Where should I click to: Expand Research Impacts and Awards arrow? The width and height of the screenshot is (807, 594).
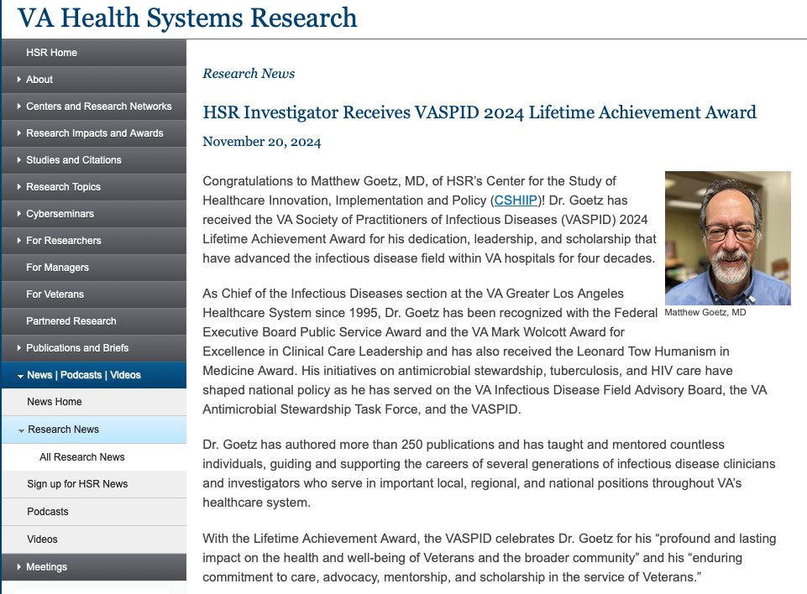pyautogui.click(x=19, y=133)
